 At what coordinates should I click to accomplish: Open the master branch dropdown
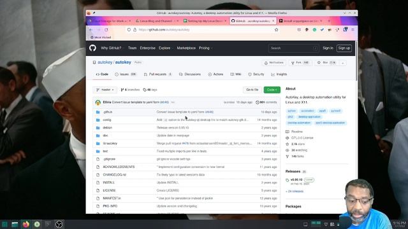[105, 90]
